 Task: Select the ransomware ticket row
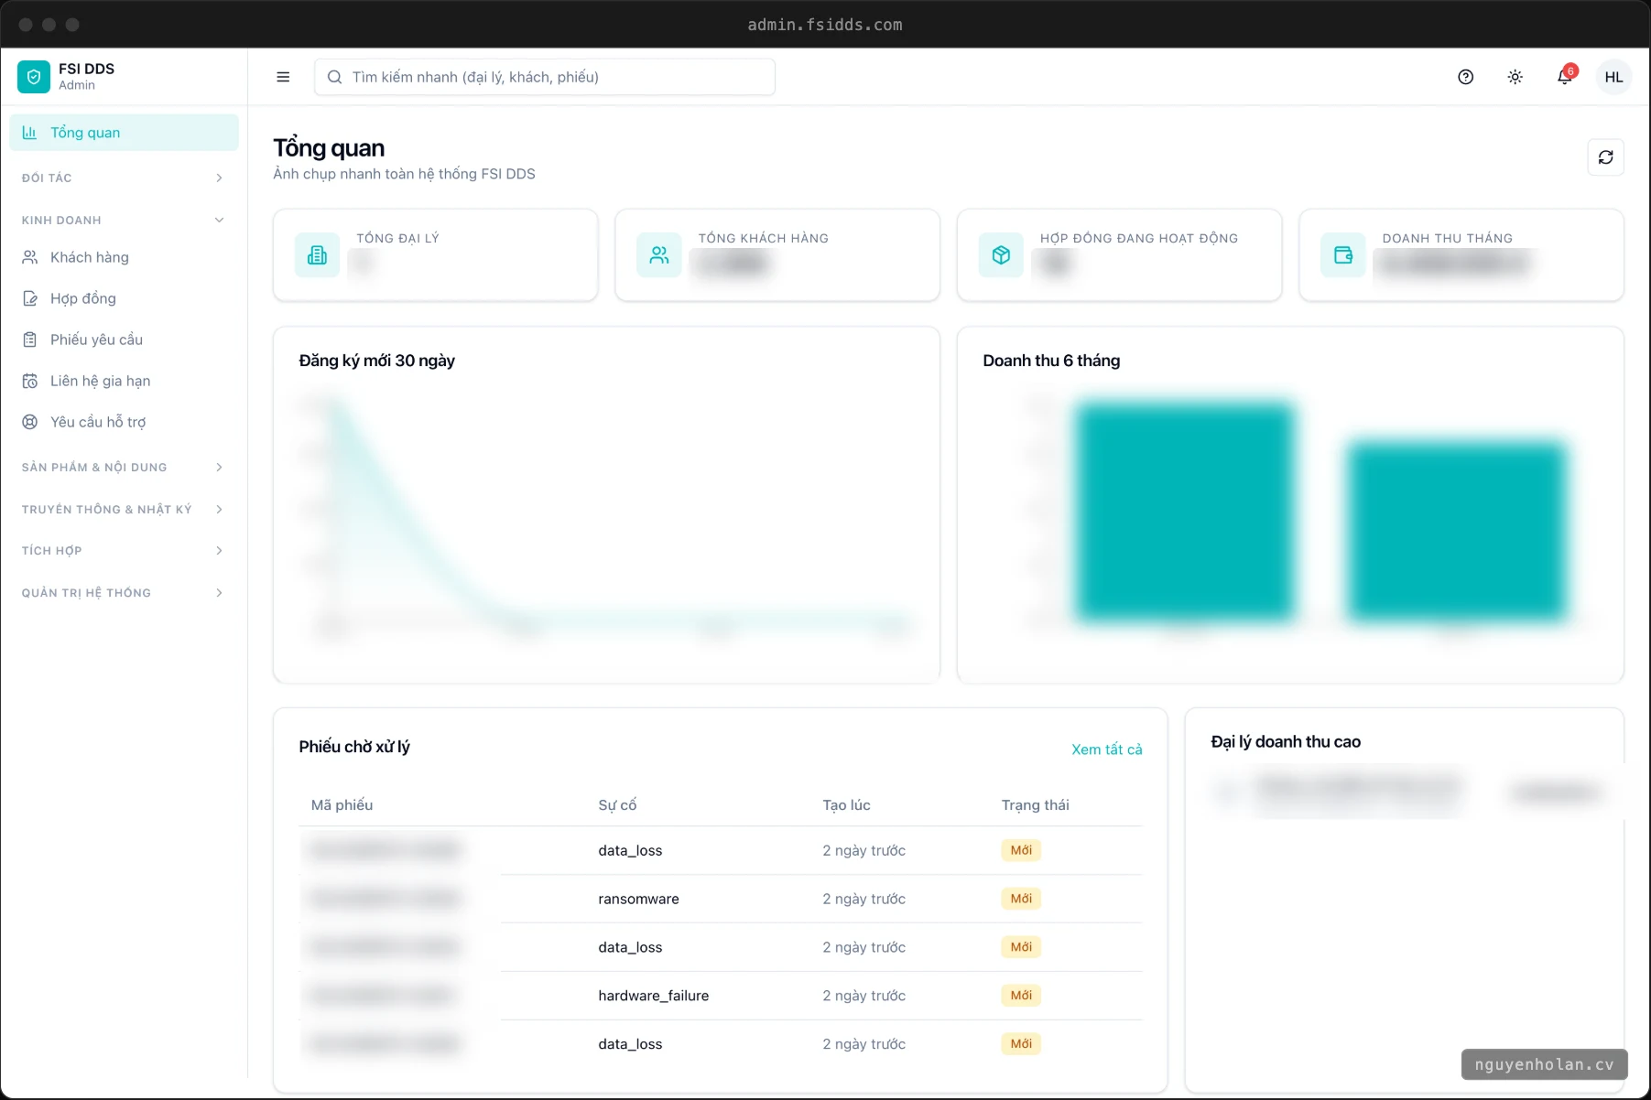(x=721, y=899)
